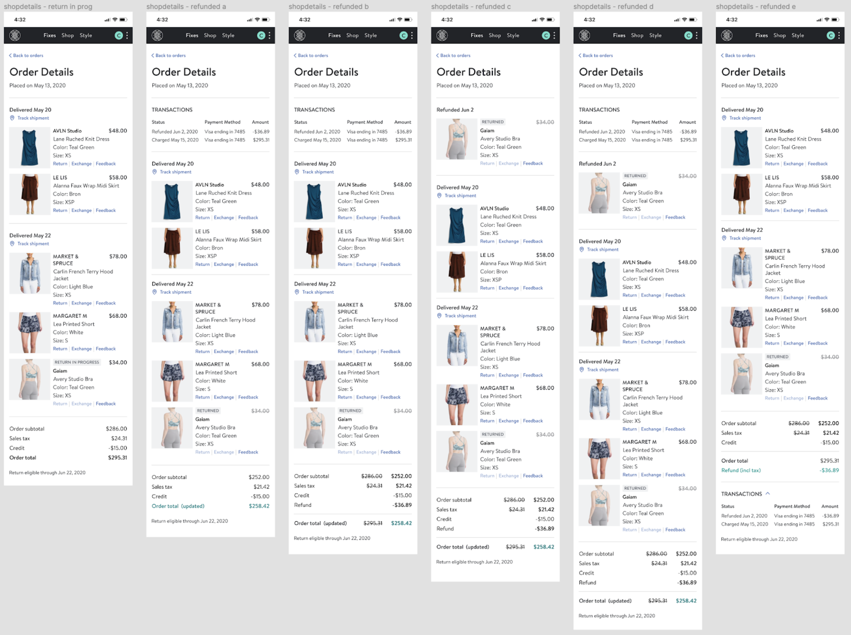The image size is (851, 635).
Task: Open the Fixes tab in 'return in prog' frame
Action: [50, 35]
